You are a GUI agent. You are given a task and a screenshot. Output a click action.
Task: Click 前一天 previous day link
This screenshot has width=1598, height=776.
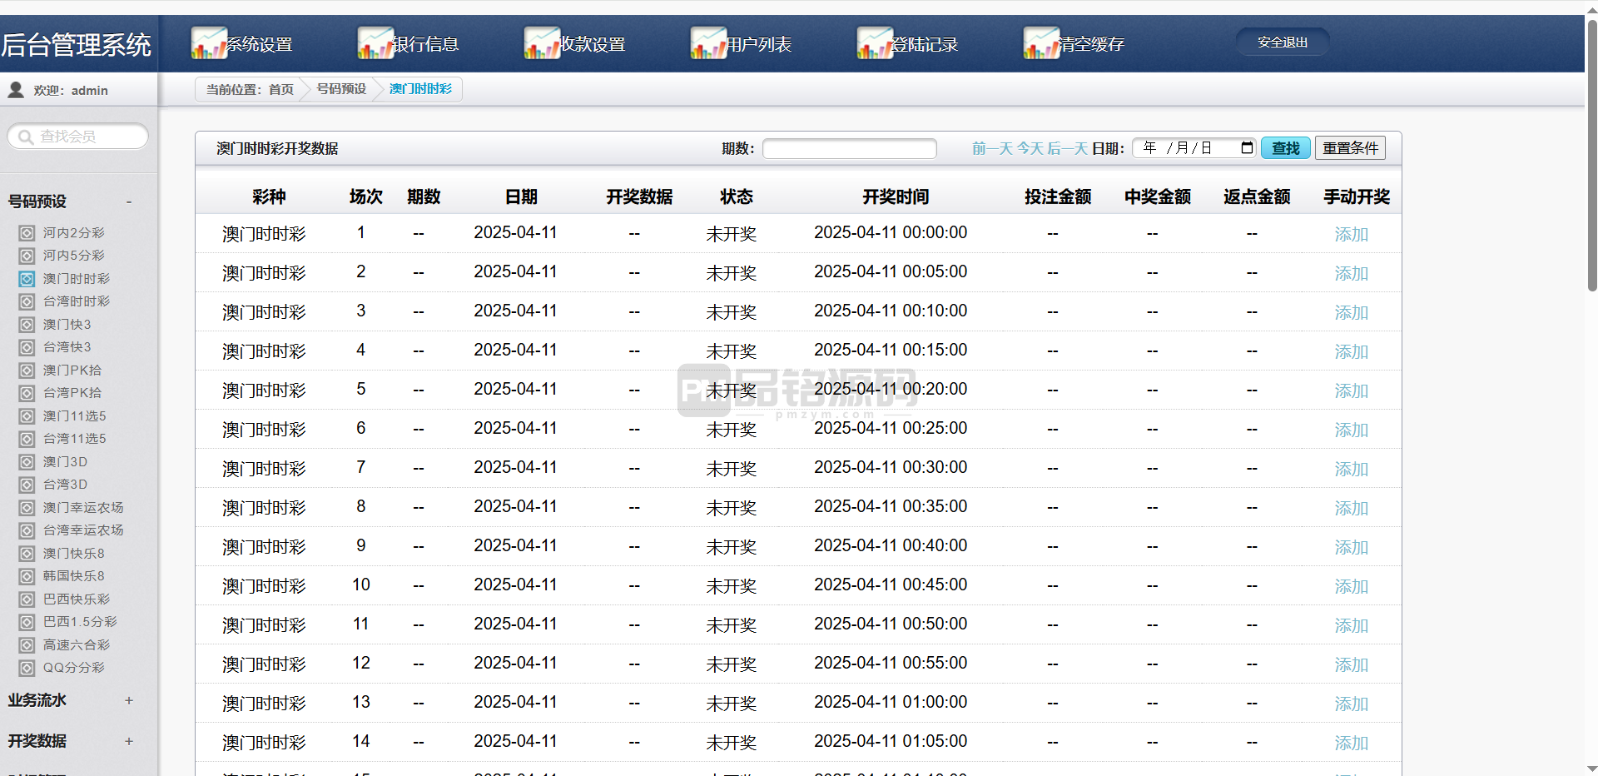(x=992, y=148)
